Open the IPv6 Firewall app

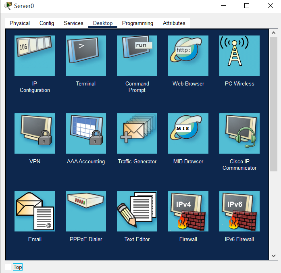coord(239,211)
